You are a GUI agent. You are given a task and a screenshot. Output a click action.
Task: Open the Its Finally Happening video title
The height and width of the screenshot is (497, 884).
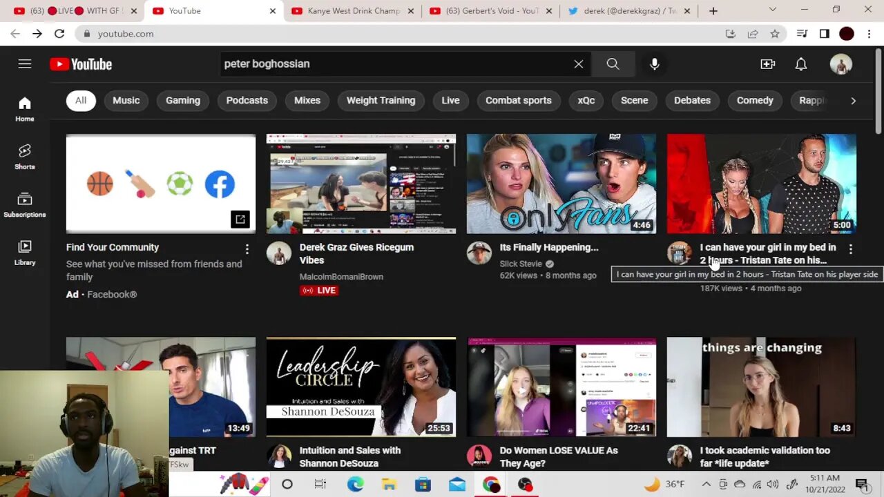[549, 247]
